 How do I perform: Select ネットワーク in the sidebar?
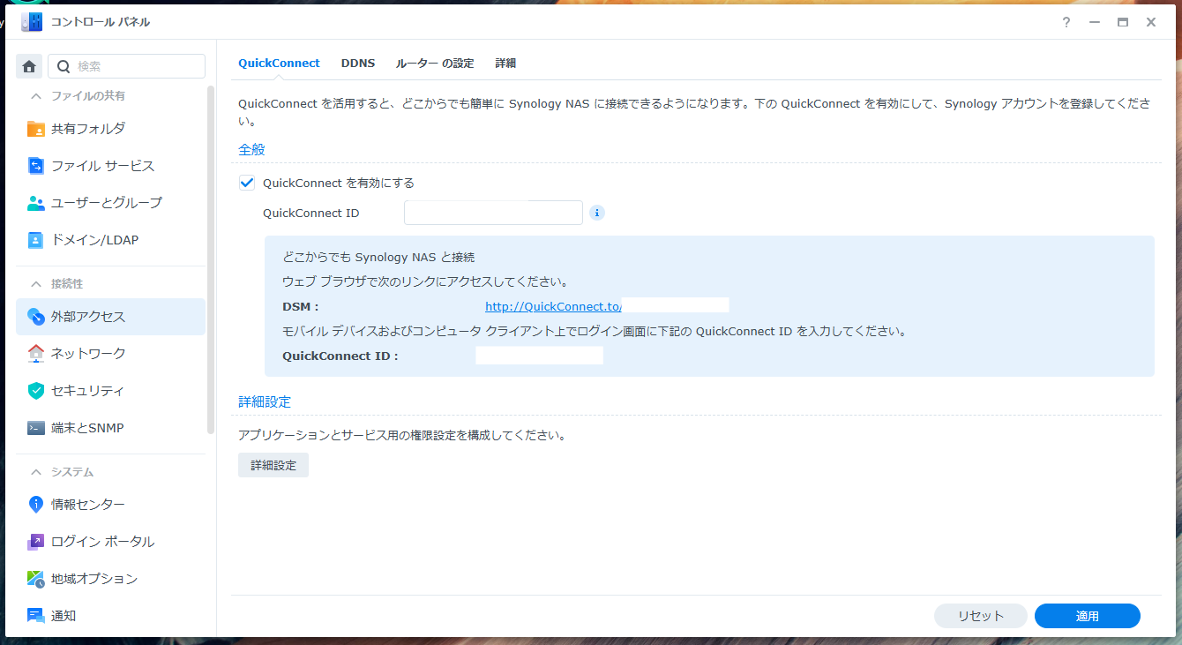pyautogui.click(x=110, y=354)
